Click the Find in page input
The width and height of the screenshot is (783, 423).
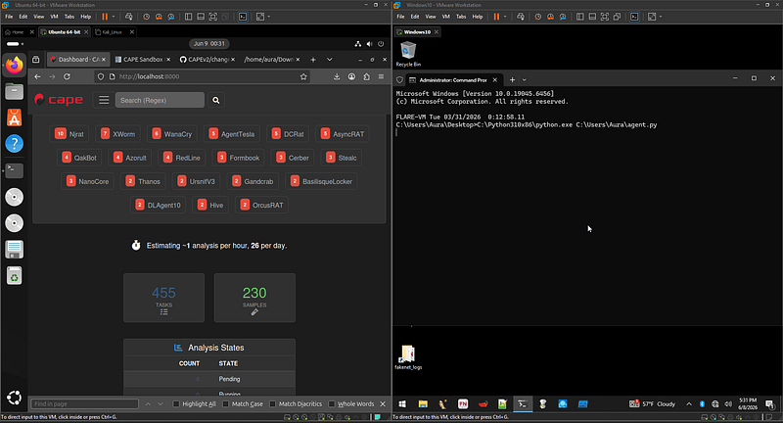tap(84, 404)
